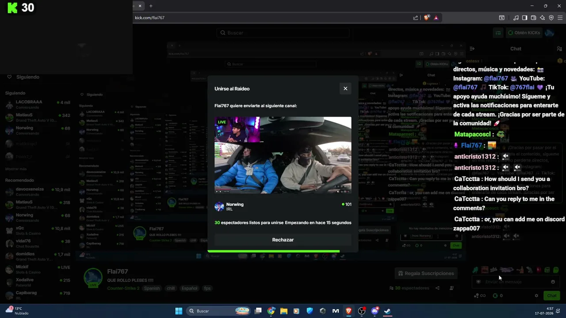Open the xQc recommended channel

(x=38, y=231)
